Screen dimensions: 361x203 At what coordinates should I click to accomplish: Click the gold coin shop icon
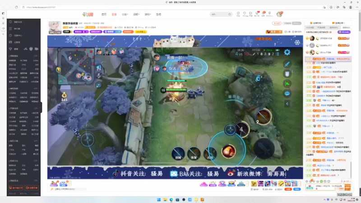[x=64, y=97]
